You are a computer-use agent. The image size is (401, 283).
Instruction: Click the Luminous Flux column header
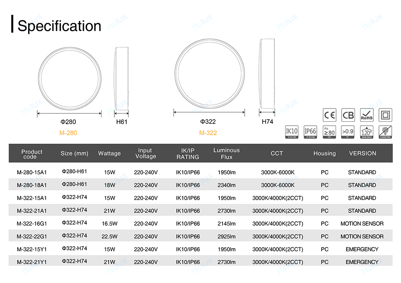coord(227,154)
